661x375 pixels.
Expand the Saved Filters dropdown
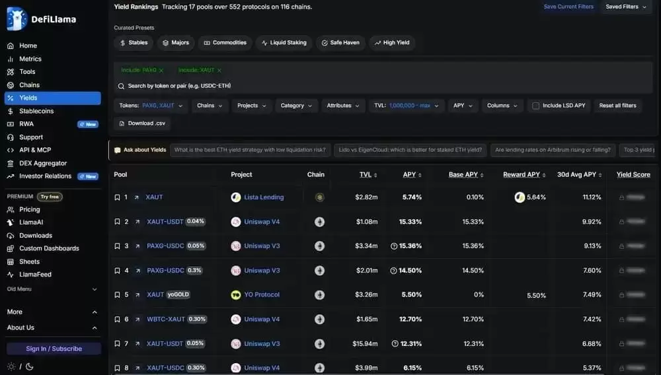coord(625,7)
